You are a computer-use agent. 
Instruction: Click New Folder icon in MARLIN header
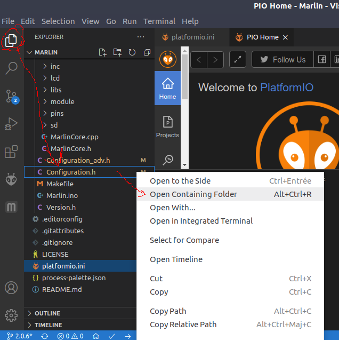click(117, 52)
